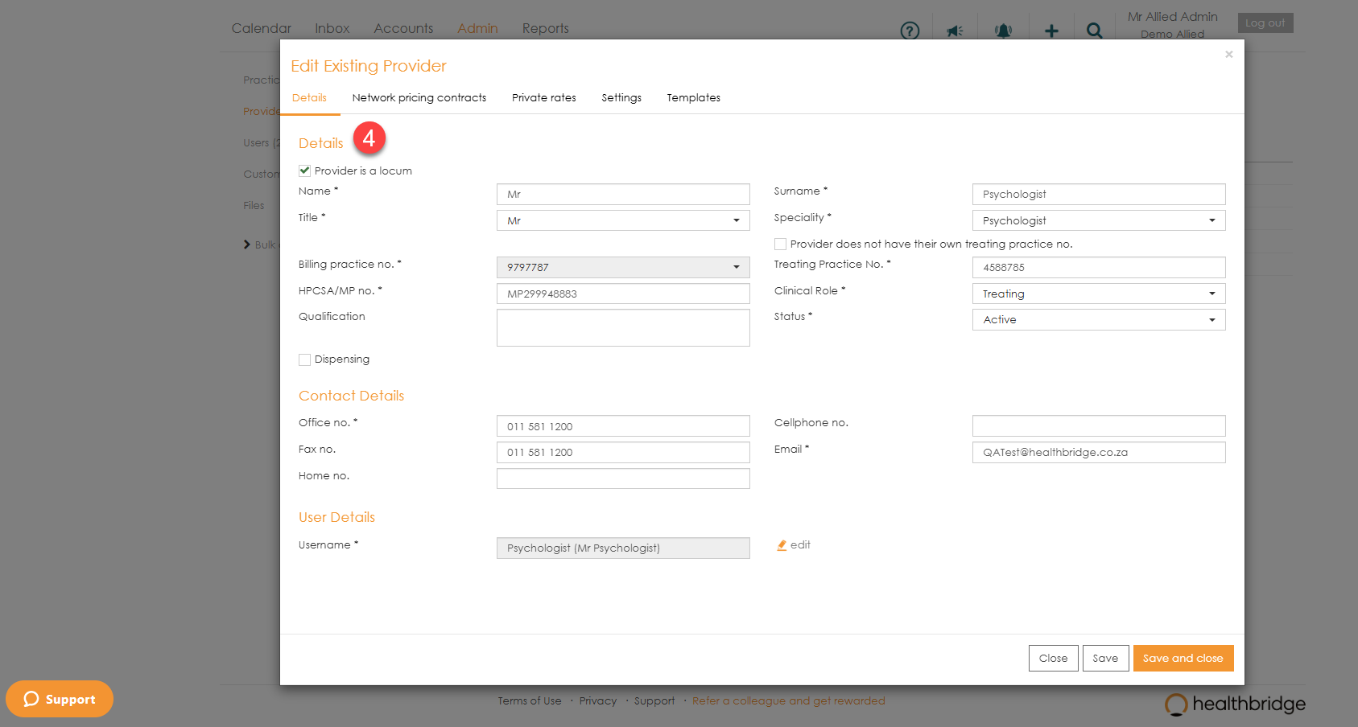This screenshot has height=727, width=1358.
Task: Enable the Dispensing checkbox
Action: point(305,359)
